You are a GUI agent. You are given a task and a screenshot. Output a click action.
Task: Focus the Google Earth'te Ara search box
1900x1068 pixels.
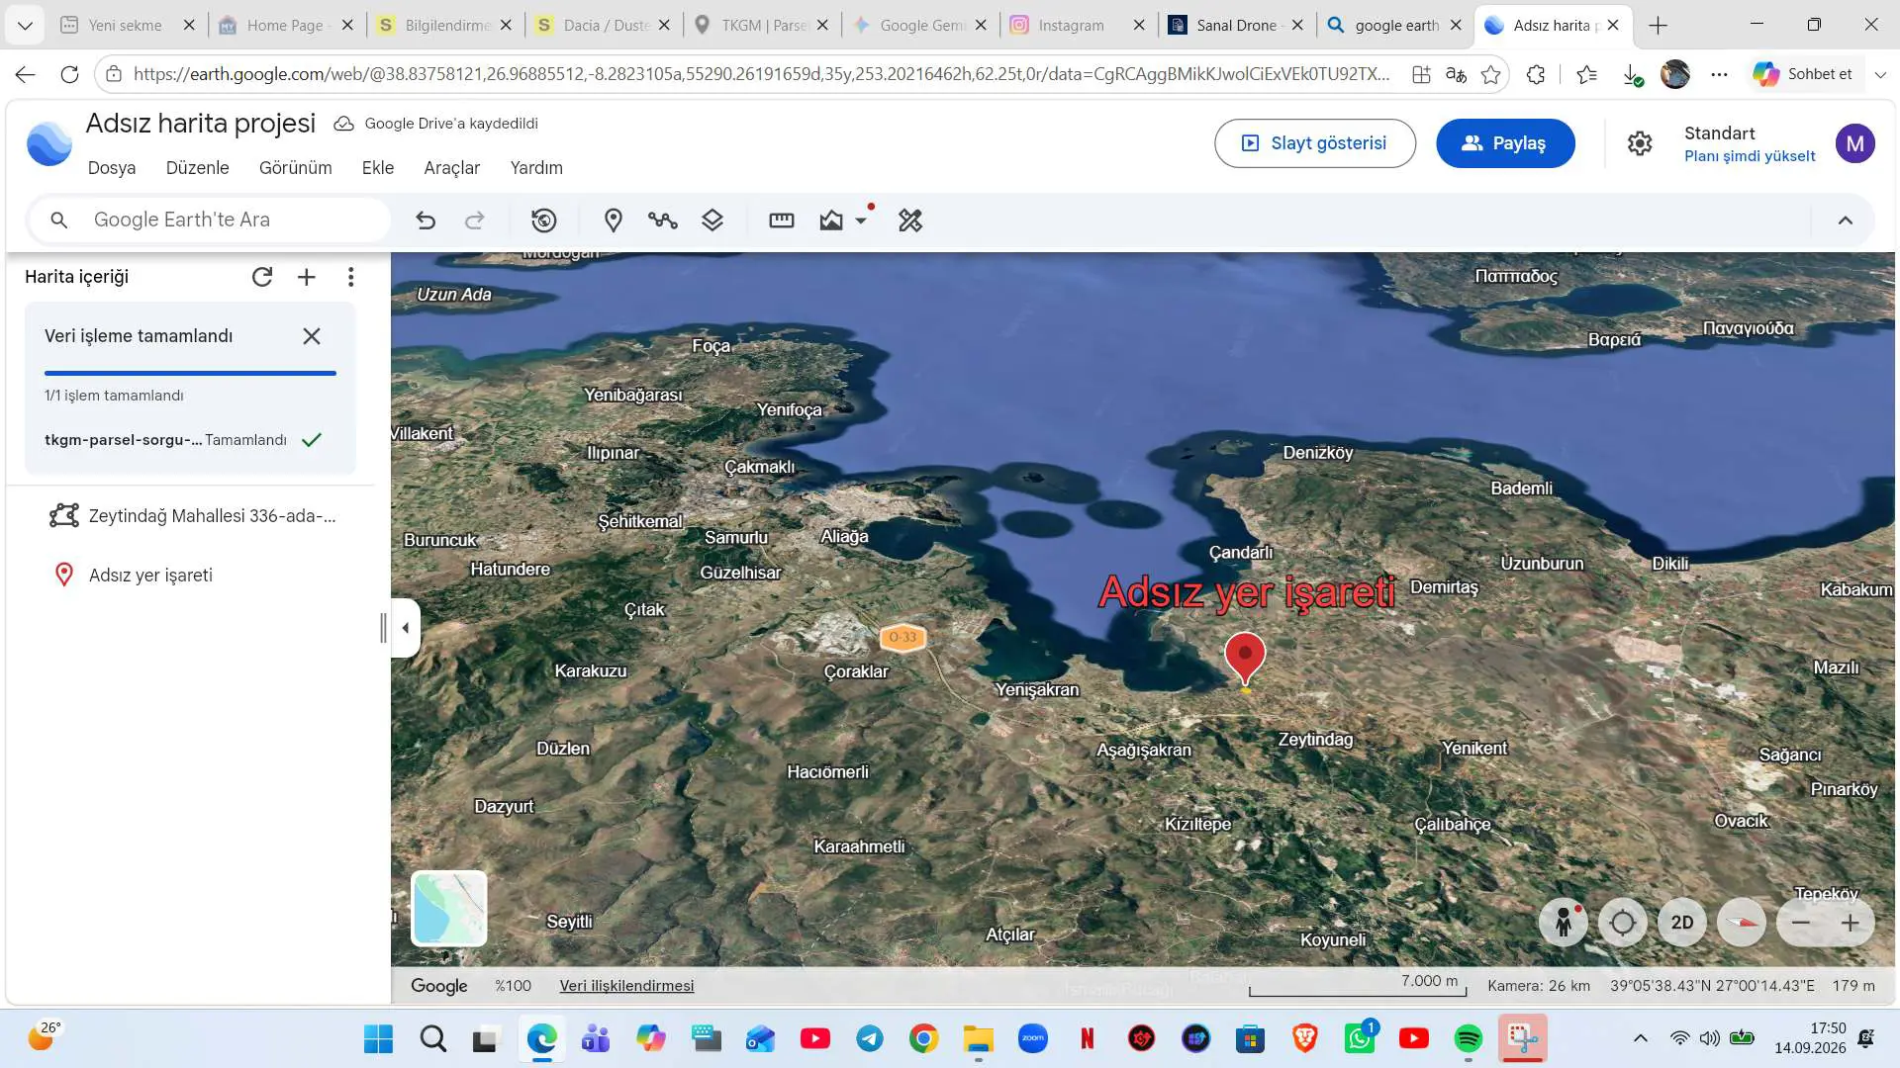(210, 220)
